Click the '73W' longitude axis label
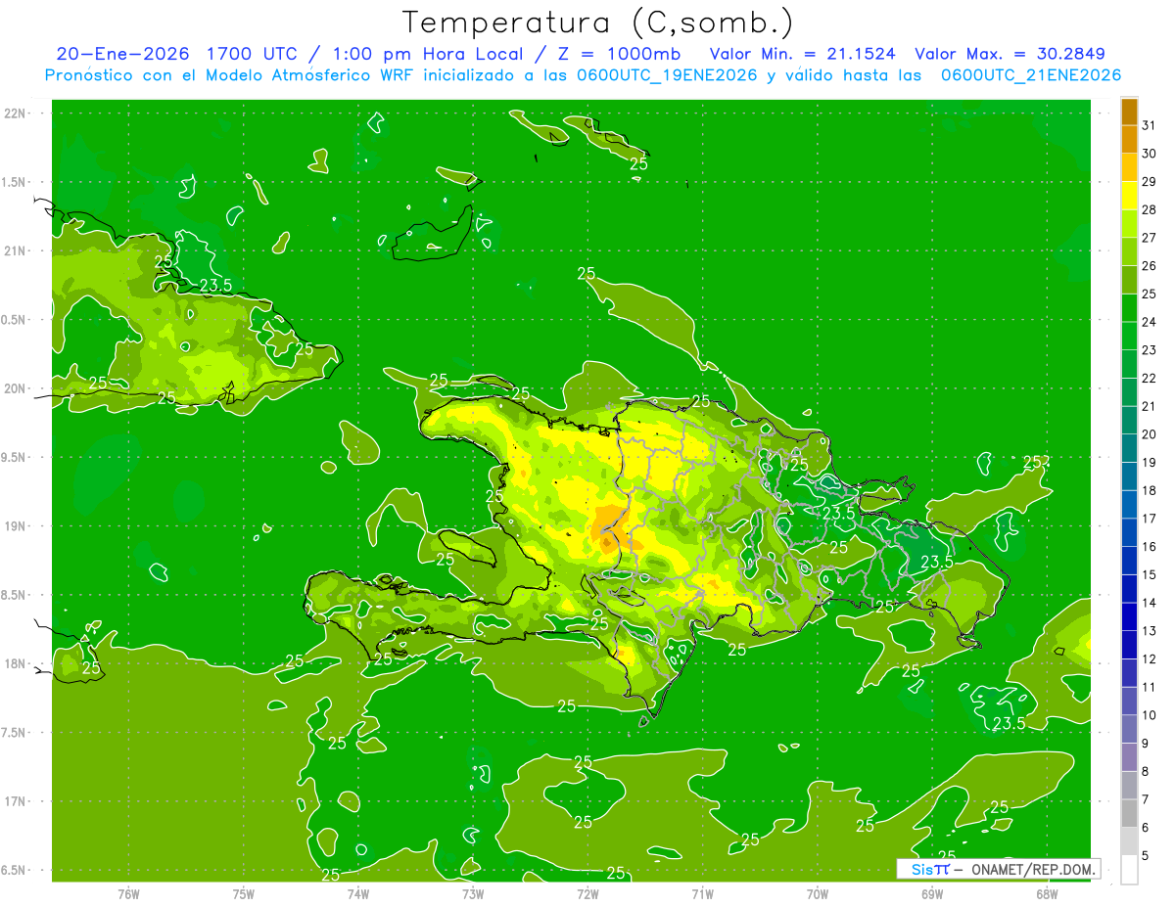Image resolution: width=1175 pixels, height=907 pixels. 473,893
